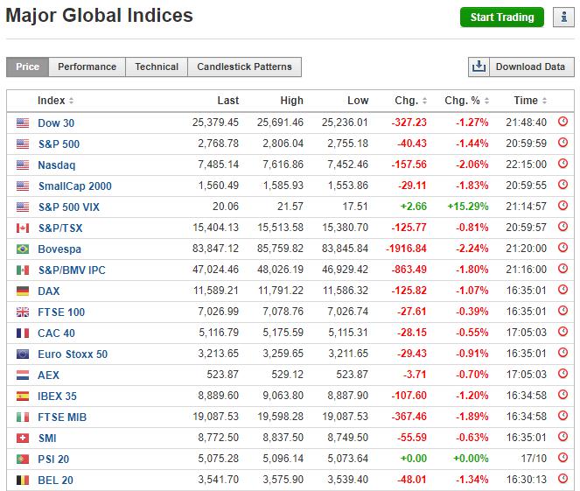Screen dimensions: 580x491
Task: Sort by the Time column header
Action: (530, 101)
